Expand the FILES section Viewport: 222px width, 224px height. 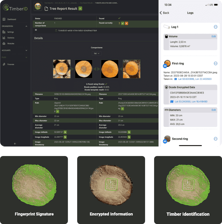(26, 57)
